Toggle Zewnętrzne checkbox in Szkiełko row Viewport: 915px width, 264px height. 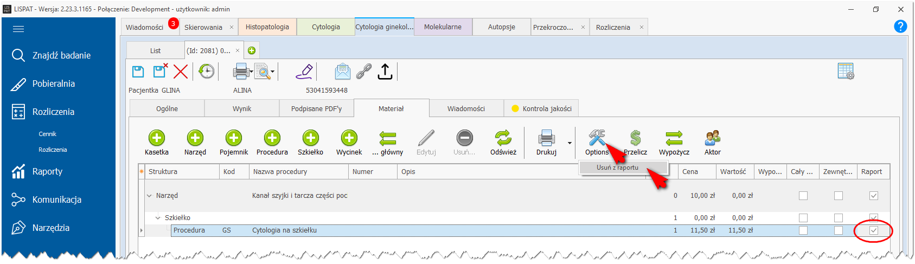point(838,218)
